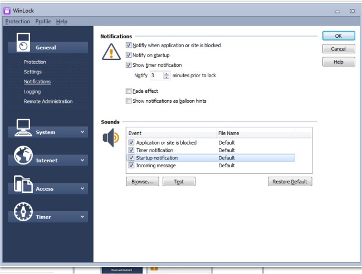Uncheck Application or site is blocked sound

131,142
